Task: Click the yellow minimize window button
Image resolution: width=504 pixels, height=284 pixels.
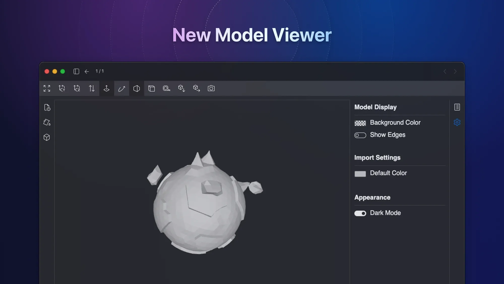Action: point(55,71)
